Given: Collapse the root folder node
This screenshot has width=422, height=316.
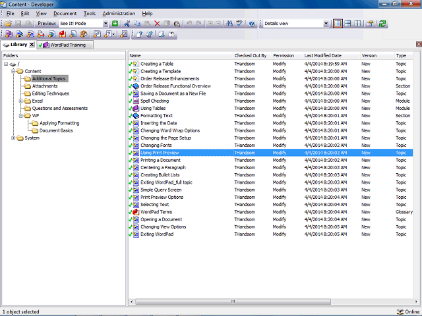Looking at the screenshot, I should point(6,64).
